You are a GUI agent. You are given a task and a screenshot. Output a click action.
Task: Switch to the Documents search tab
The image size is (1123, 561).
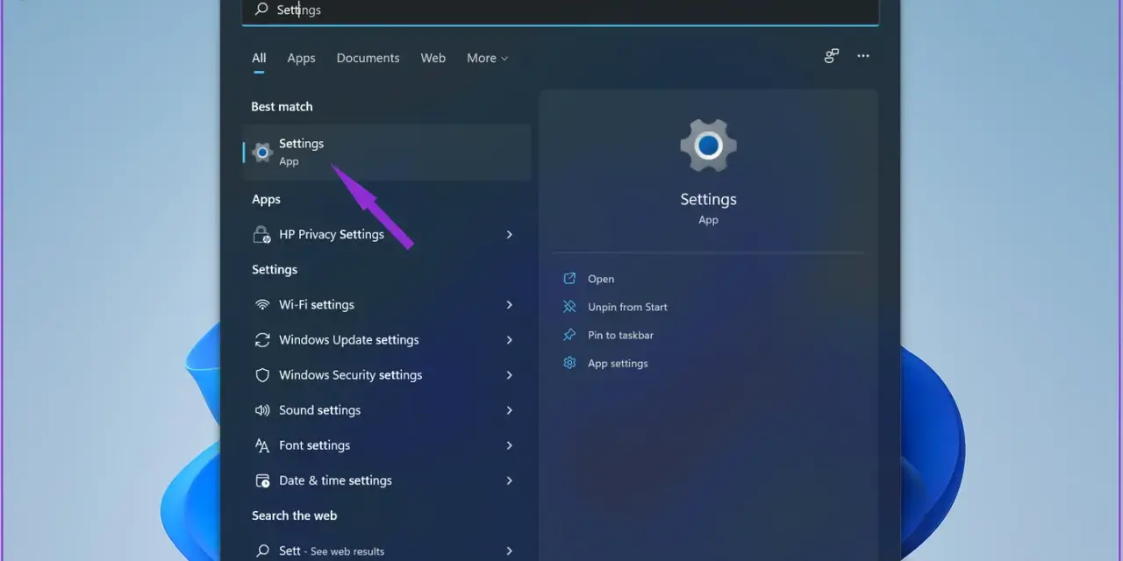tap(368, 58)
